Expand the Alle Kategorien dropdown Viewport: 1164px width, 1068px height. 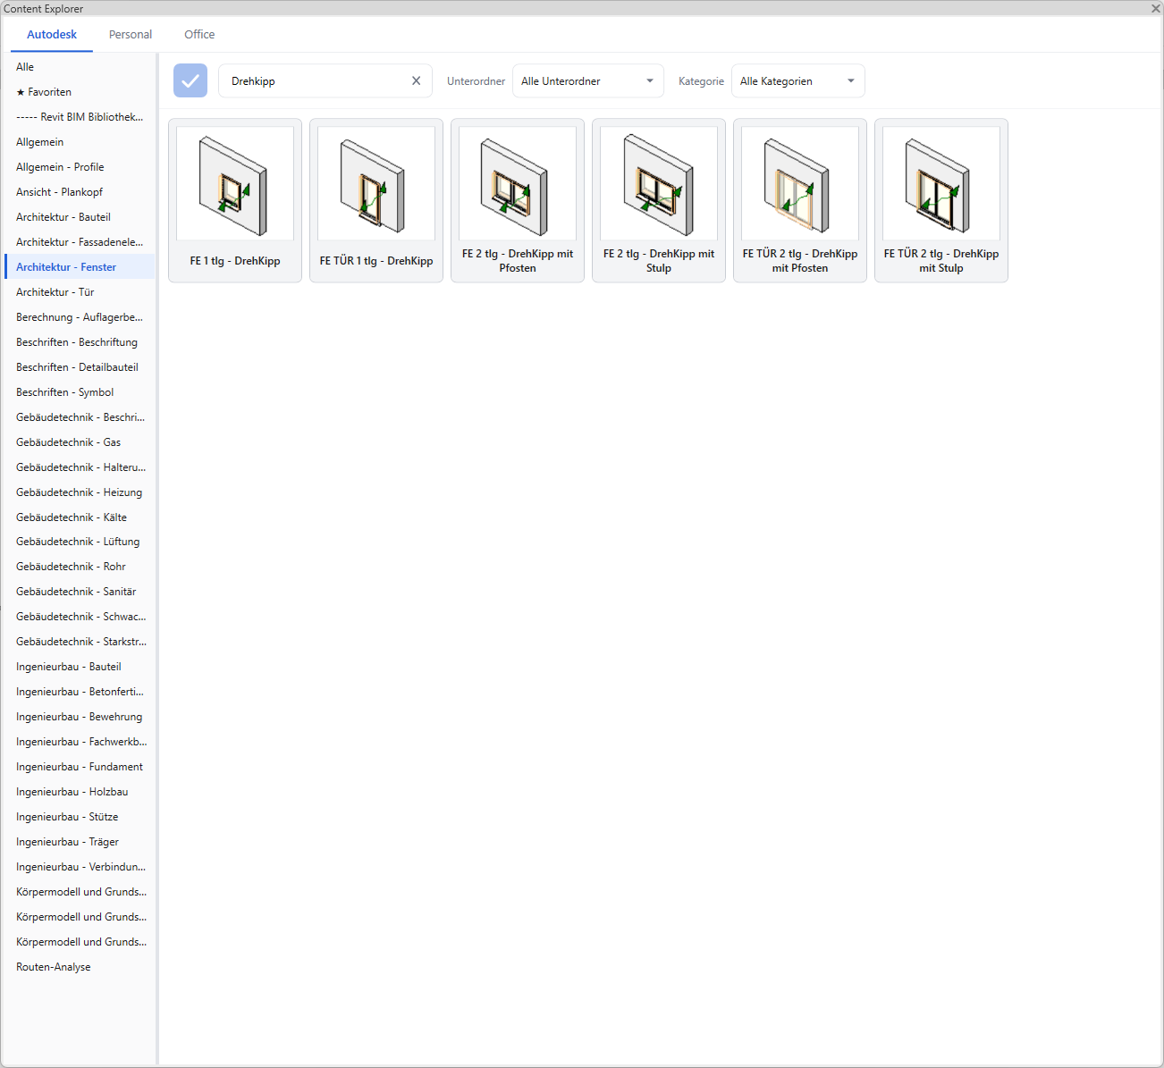coord(798,80)
